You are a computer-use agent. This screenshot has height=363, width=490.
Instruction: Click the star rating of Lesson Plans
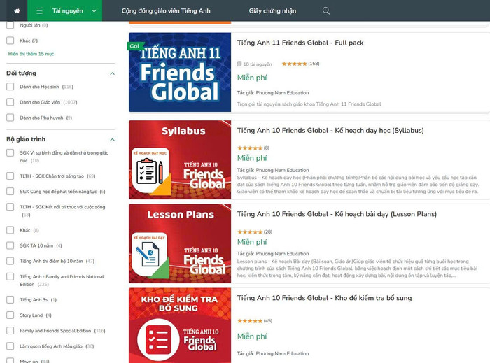[x=249, y=232]
